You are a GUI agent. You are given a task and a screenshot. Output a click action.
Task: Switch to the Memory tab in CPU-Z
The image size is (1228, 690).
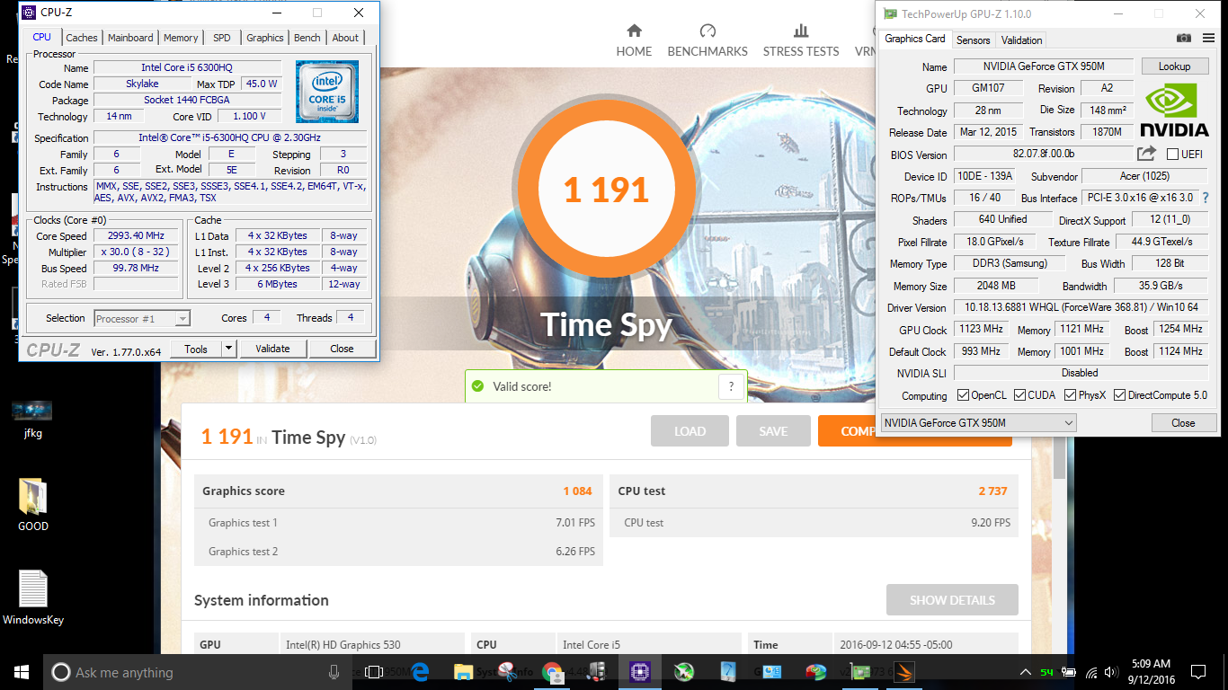tap(181, 38)
